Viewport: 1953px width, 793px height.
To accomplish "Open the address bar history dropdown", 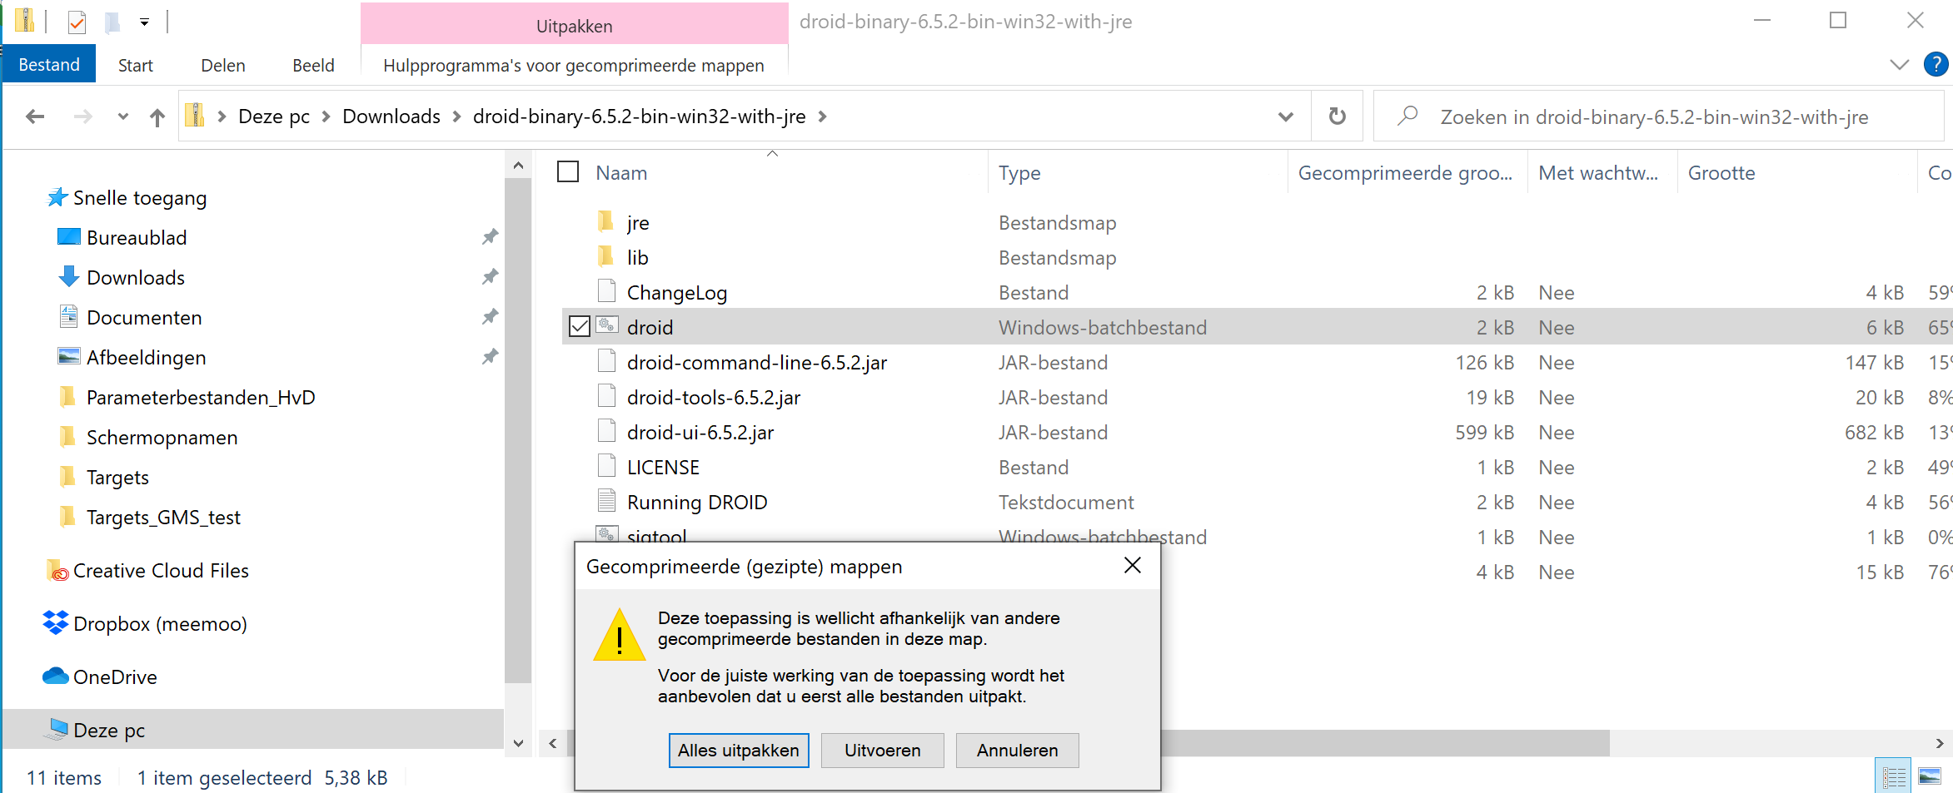I will click(x=1285, y=117).
